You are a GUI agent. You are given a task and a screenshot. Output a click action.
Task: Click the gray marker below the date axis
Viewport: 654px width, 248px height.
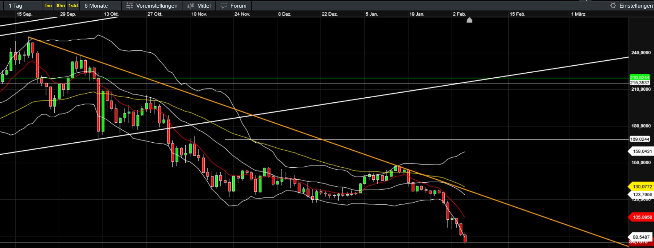pos(469,20)
